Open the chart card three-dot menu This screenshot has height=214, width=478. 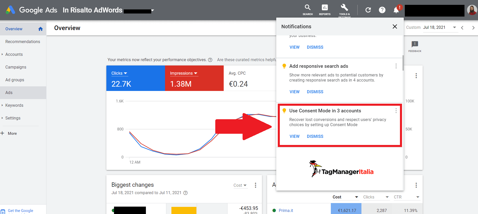click(x=416, y=76)
